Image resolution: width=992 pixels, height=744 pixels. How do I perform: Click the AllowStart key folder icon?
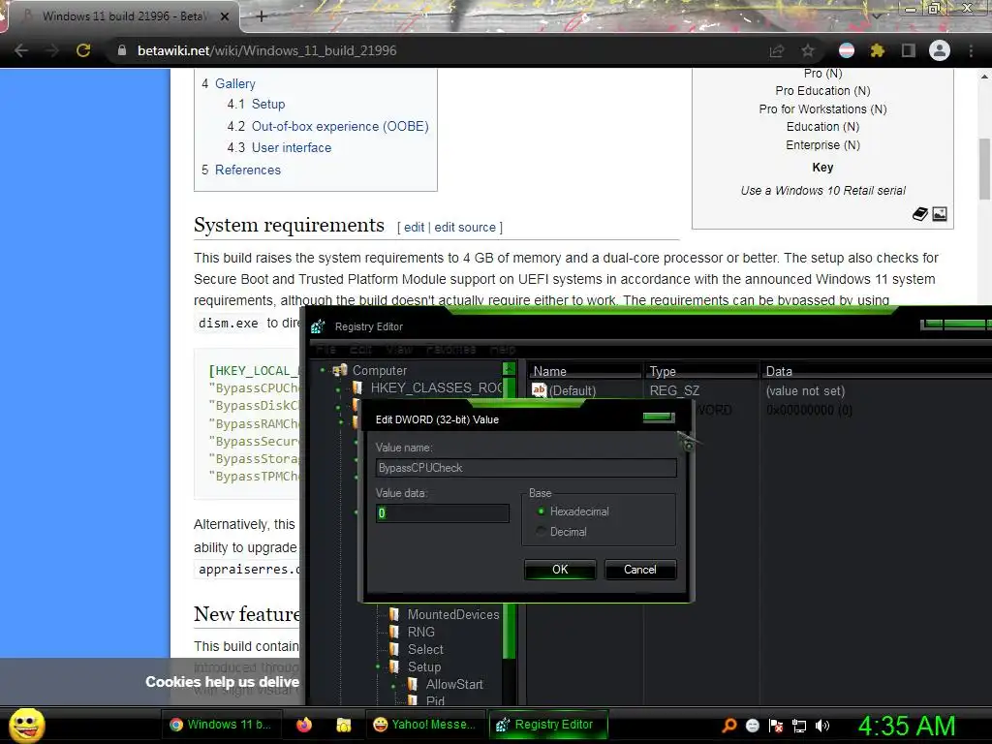413,684
